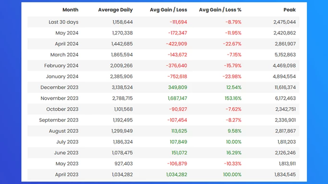The width and height of the screenshot is (328, 184).
Task: Click January 2024 percentage -23.98%
Action: click(x=232, y=77)
